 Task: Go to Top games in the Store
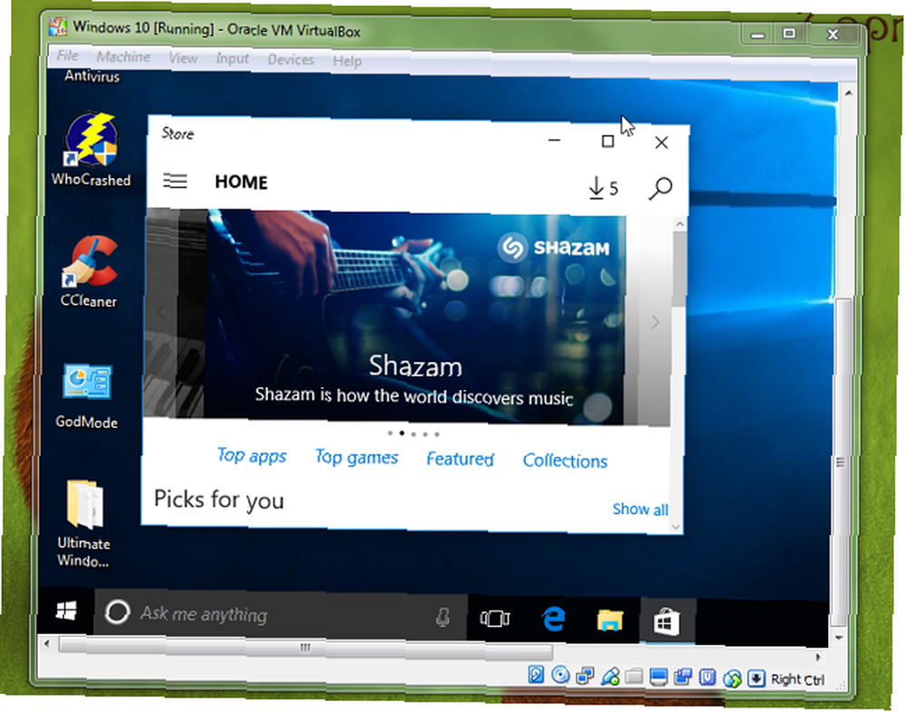(x=357, y=458)
